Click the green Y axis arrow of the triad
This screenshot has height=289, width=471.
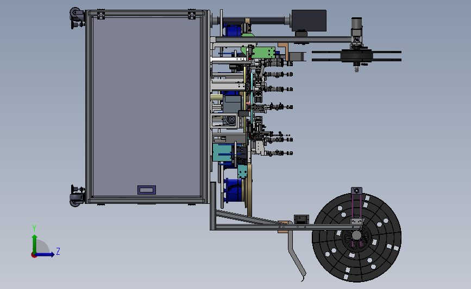(35, 243)
